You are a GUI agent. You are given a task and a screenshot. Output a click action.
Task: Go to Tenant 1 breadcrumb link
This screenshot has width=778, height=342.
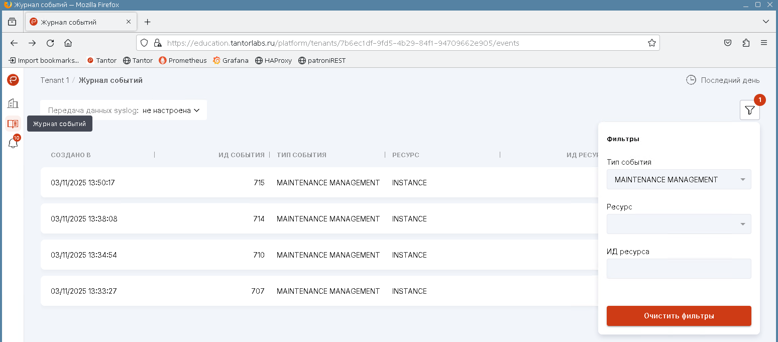(55, 80)
